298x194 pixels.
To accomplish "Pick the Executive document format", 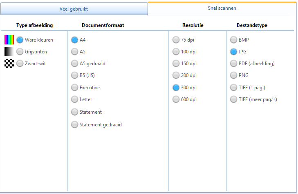I will pos(74,88).
